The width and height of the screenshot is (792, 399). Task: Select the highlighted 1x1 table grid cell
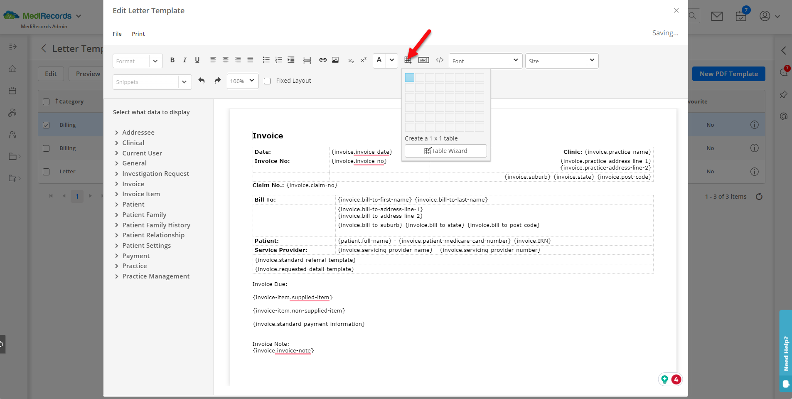point(409,77)
